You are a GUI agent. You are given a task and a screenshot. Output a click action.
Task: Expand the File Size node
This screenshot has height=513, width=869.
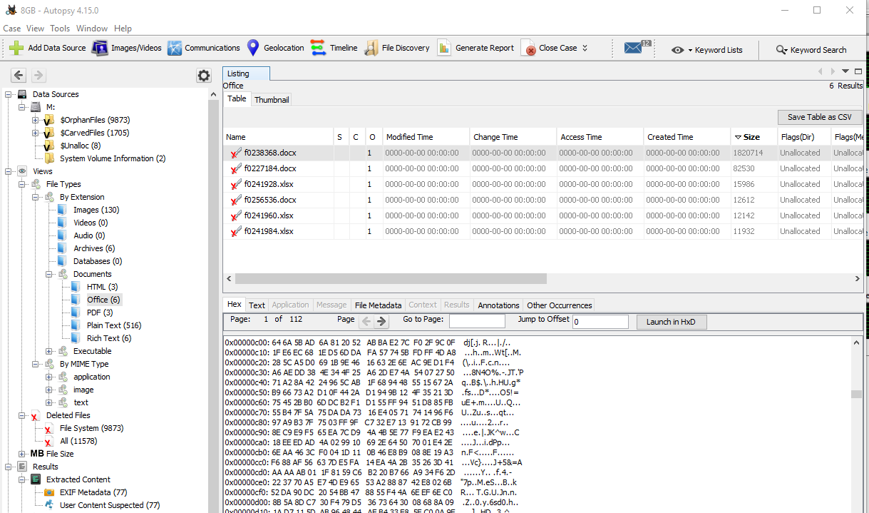22,454
